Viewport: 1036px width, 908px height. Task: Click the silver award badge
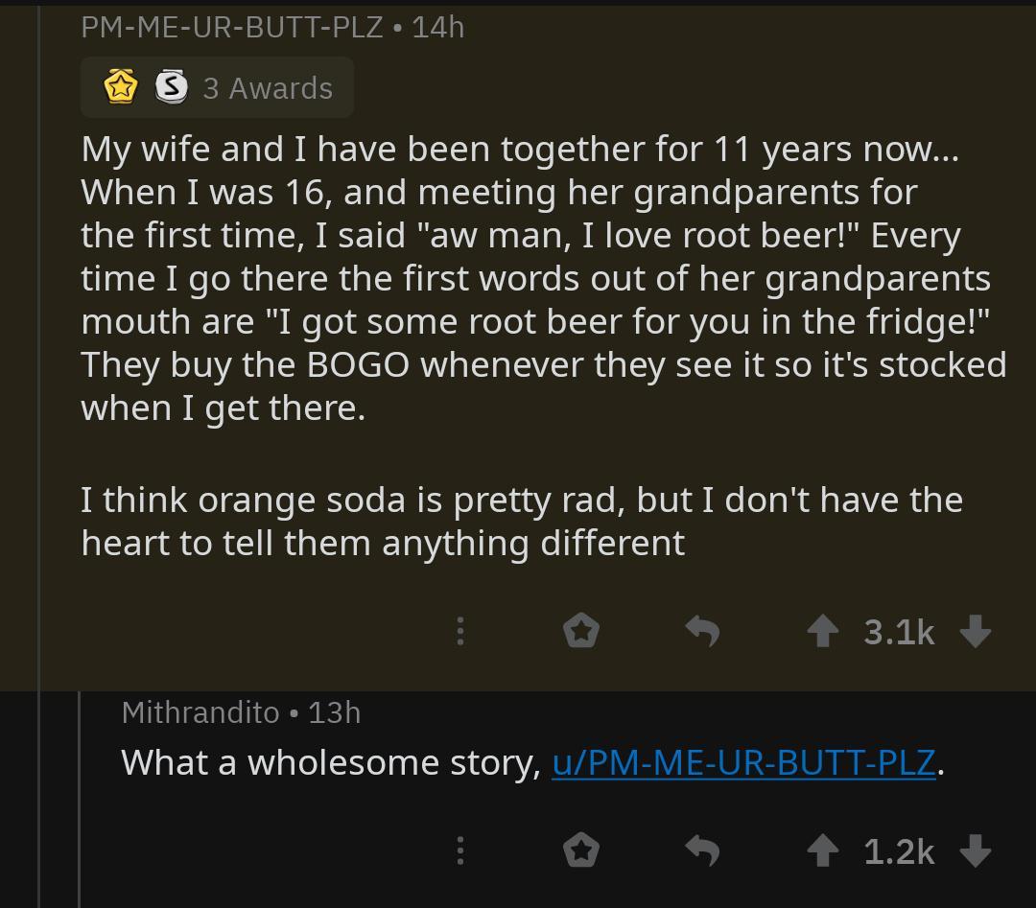(x=170, y=87)
